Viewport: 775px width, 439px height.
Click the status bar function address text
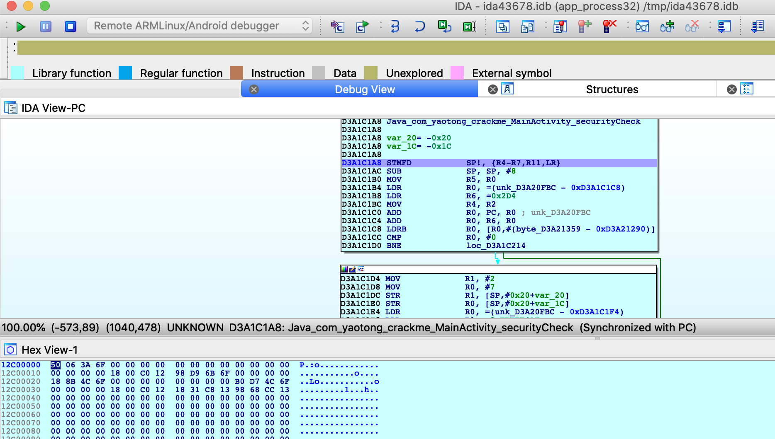(401, 328)
